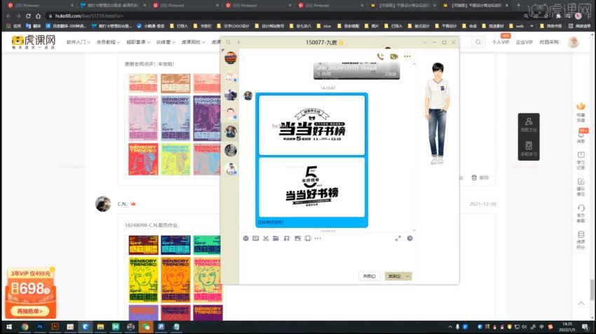Open the 消息 notifications icon in right sidebar
The image size is (596, 334).
pos(581,136)
